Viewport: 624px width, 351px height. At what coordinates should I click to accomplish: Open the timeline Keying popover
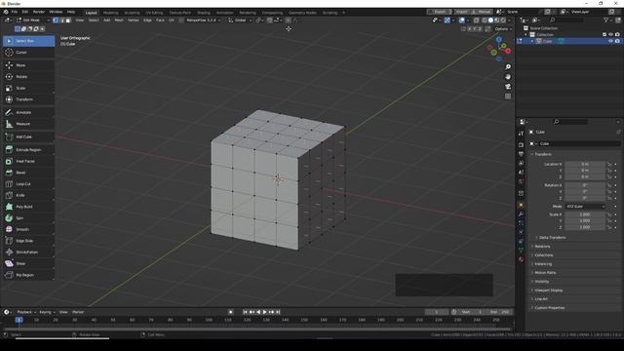pyautogui.click(x=47, y=312)
